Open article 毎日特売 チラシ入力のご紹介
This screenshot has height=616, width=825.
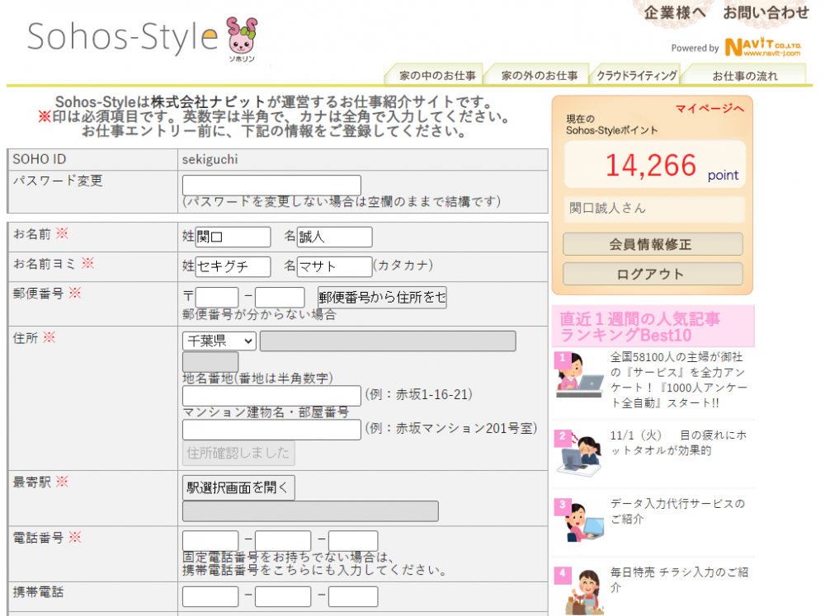tap(679, 579)
